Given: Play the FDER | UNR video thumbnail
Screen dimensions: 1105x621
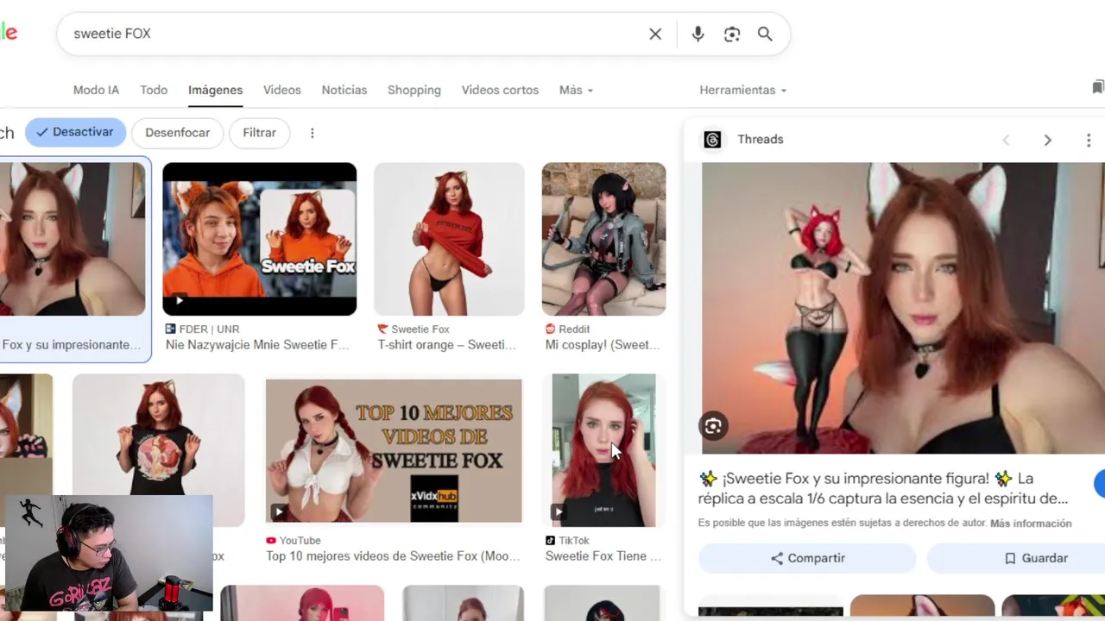Looking at the screenshot, I should 259,239.
